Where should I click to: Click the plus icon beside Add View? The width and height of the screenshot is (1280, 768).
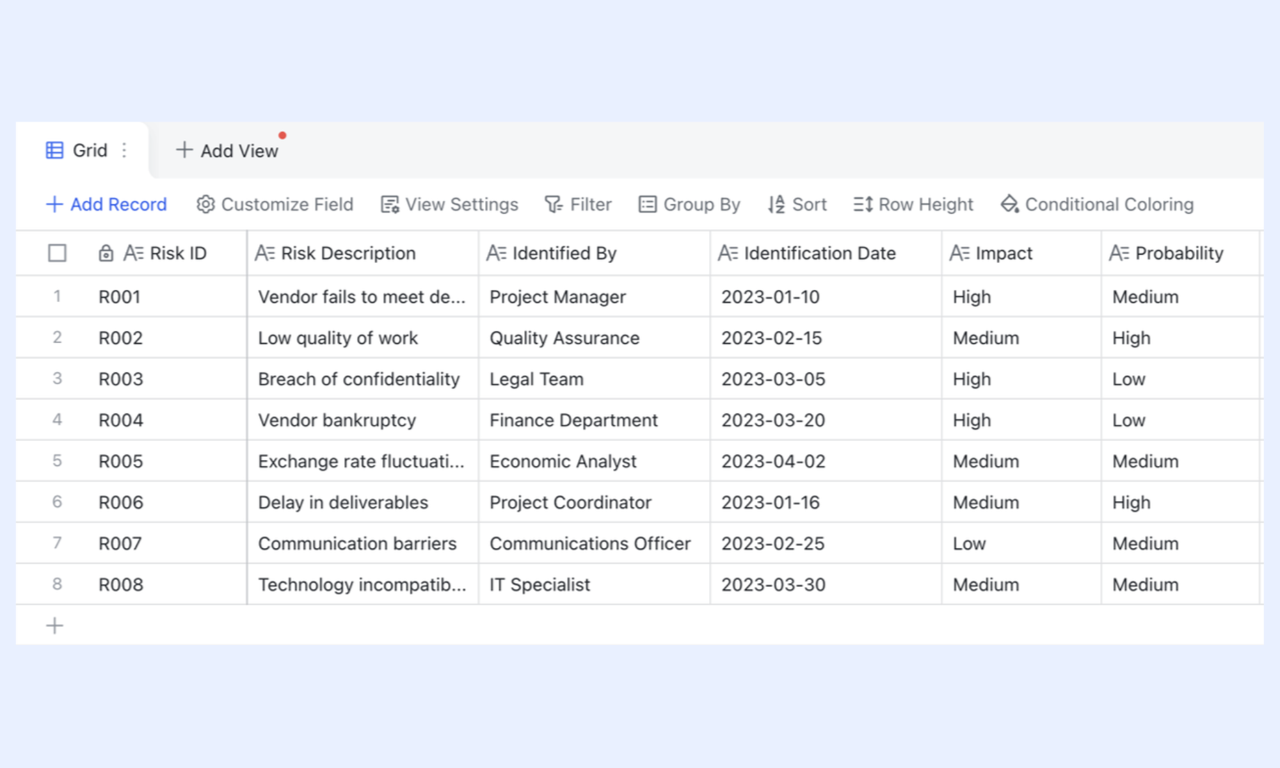point(184,150)
